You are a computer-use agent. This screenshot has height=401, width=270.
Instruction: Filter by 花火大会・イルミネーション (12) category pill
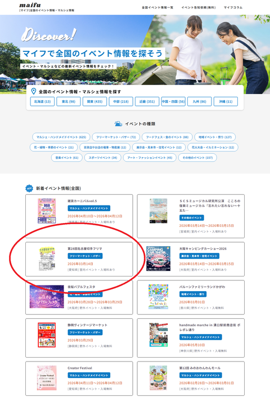coord(213,148)
